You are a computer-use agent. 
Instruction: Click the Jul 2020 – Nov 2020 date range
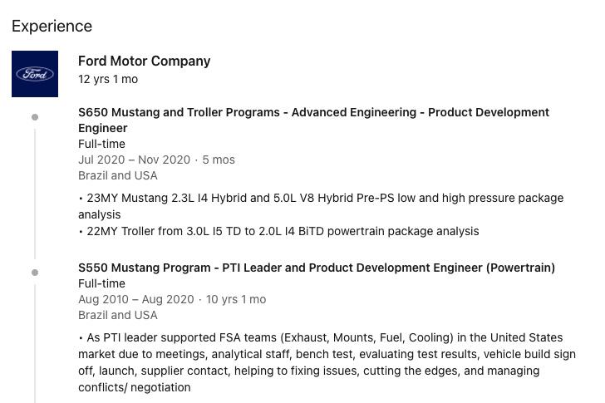(x=135, y=160)
